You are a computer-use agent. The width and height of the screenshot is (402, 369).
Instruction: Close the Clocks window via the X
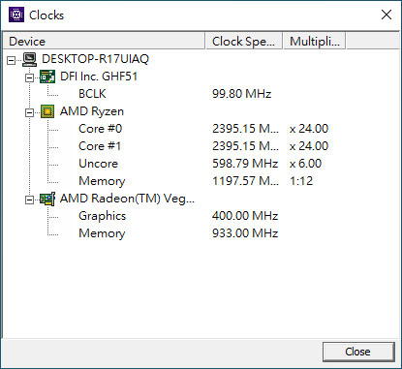[x=387, y=15]
